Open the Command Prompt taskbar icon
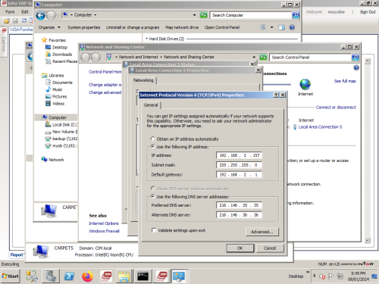The height and width of the screenshot is (284, 379). click(x=143, y=276)
